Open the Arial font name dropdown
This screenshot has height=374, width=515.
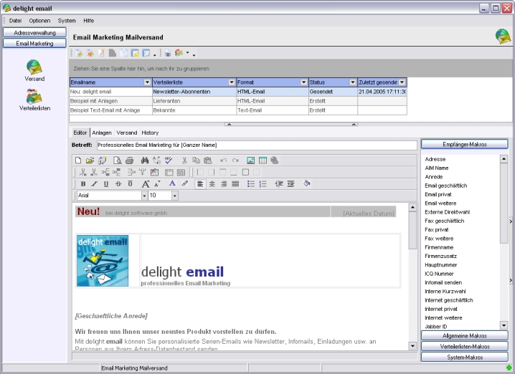(x=144, y=196)
